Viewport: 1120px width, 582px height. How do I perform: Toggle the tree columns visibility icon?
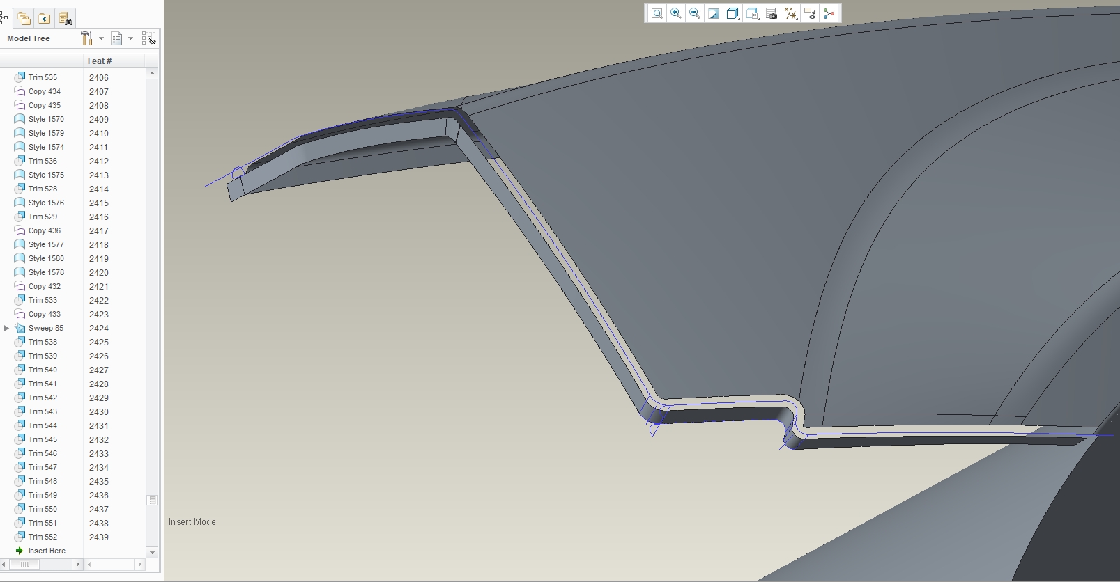click(x=148, y=38)
